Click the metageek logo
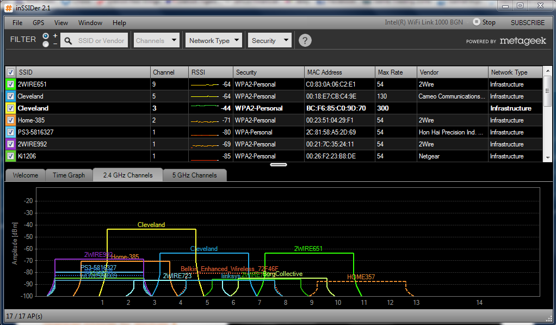This screenshot has height=325, width=556. coord(523,41)
